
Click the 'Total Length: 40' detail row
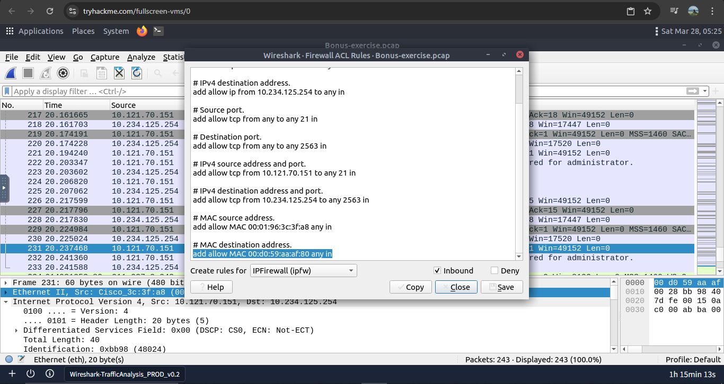pyautogui.click(x=61, y=340)
